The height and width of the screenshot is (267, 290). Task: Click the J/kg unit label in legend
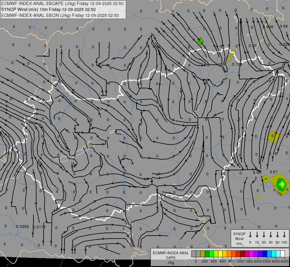pos(171,263)
